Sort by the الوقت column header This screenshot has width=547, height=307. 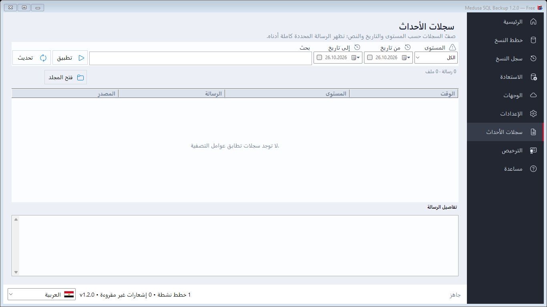[404, 94]
